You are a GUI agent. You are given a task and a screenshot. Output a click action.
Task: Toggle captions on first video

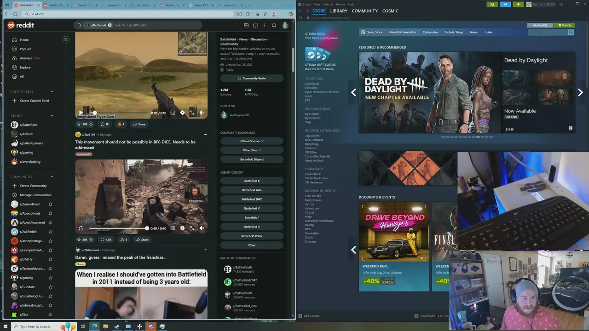[173, 113]
